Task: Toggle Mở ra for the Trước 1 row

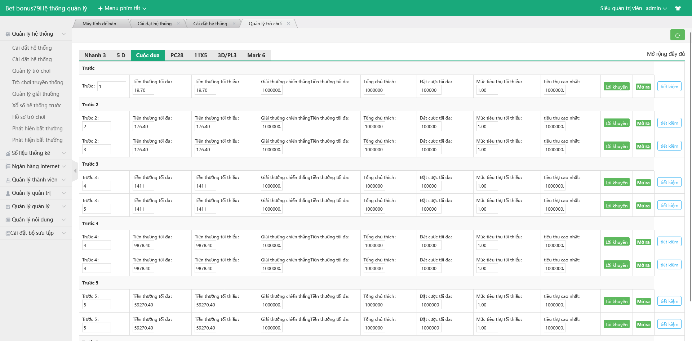Action: [x=643, y=87]
